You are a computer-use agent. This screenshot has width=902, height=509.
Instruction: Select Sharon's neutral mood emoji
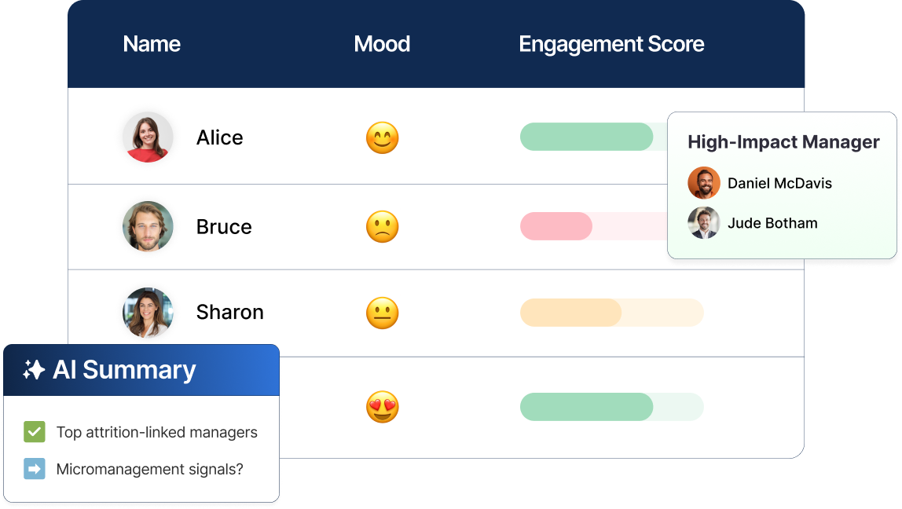(x=383, y=312)
